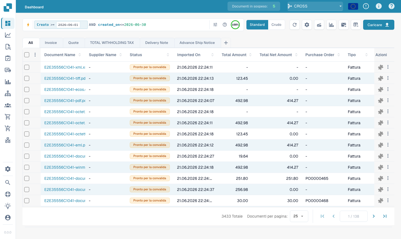Open table settings gear icon
The height and width of the screenshot is (239, 401).
pyautogui.click(x=307, y=25)
